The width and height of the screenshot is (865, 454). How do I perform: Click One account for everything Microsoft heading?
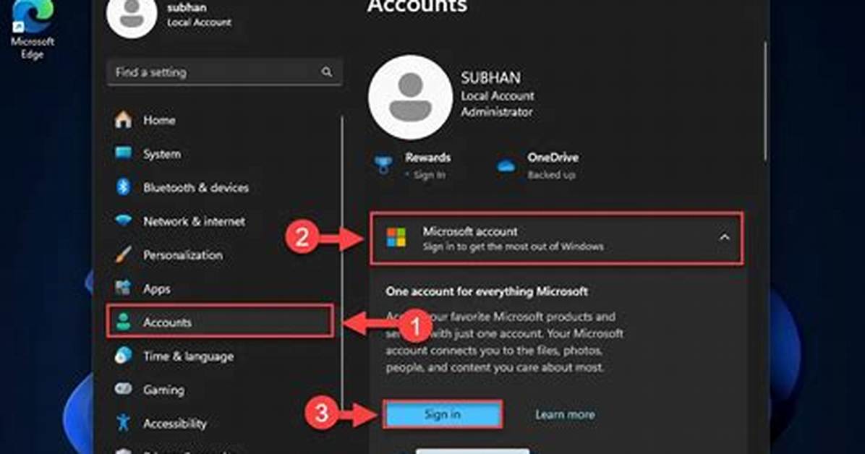click(x=487, y=291)
